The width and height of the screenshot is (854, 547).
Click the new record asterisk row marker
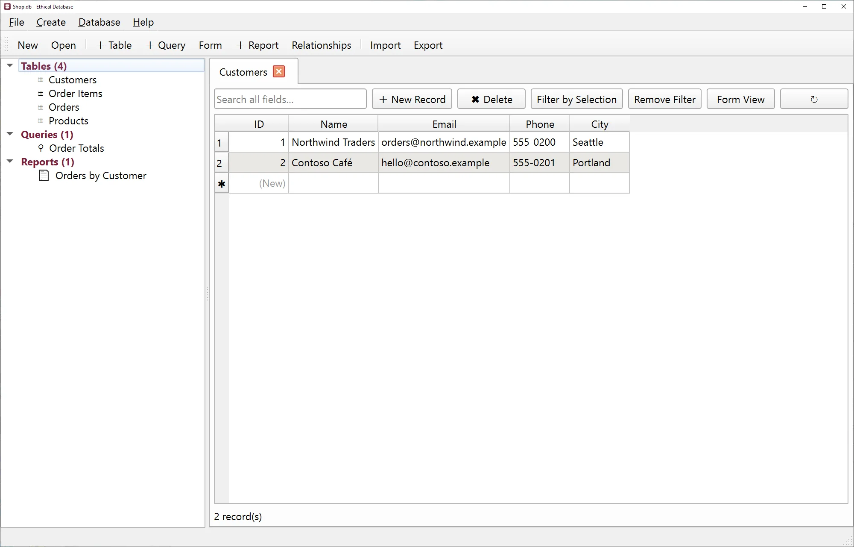222,184
